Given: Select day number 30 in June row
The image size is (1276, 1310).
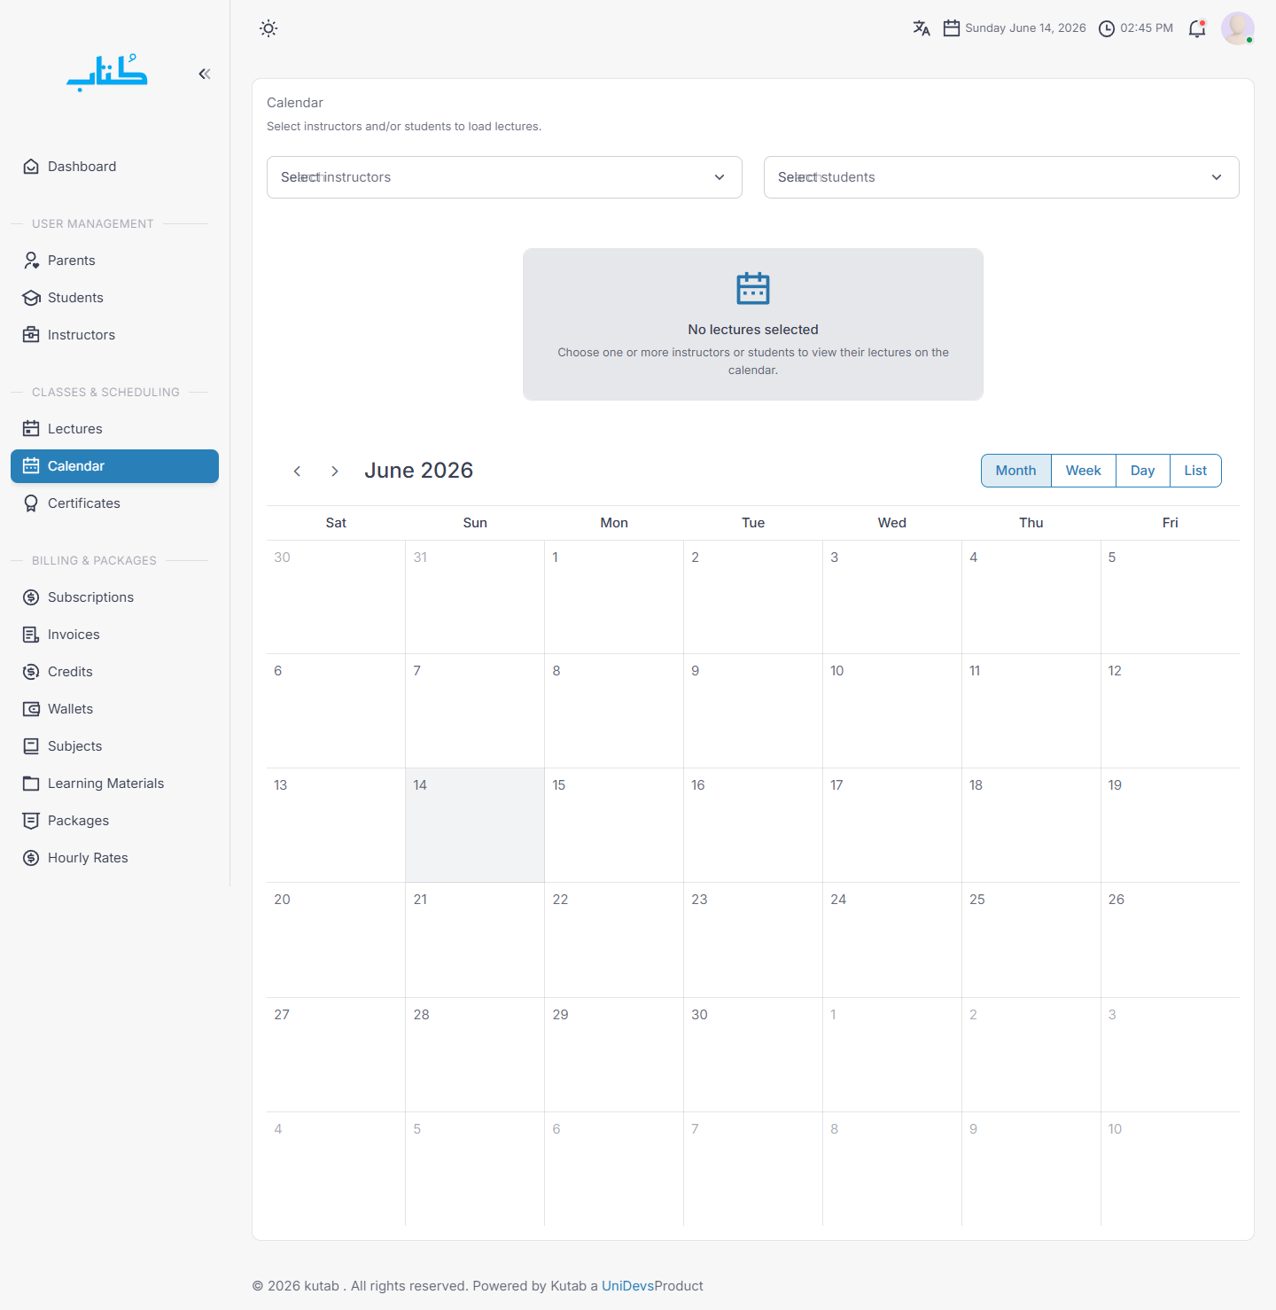Looking at the screenshot, I should 700,1015.
